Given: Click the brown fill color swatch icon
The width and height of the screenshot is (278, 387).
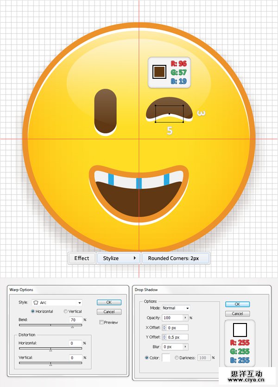Looking at the screenshot, I should [x=159, y=71].
